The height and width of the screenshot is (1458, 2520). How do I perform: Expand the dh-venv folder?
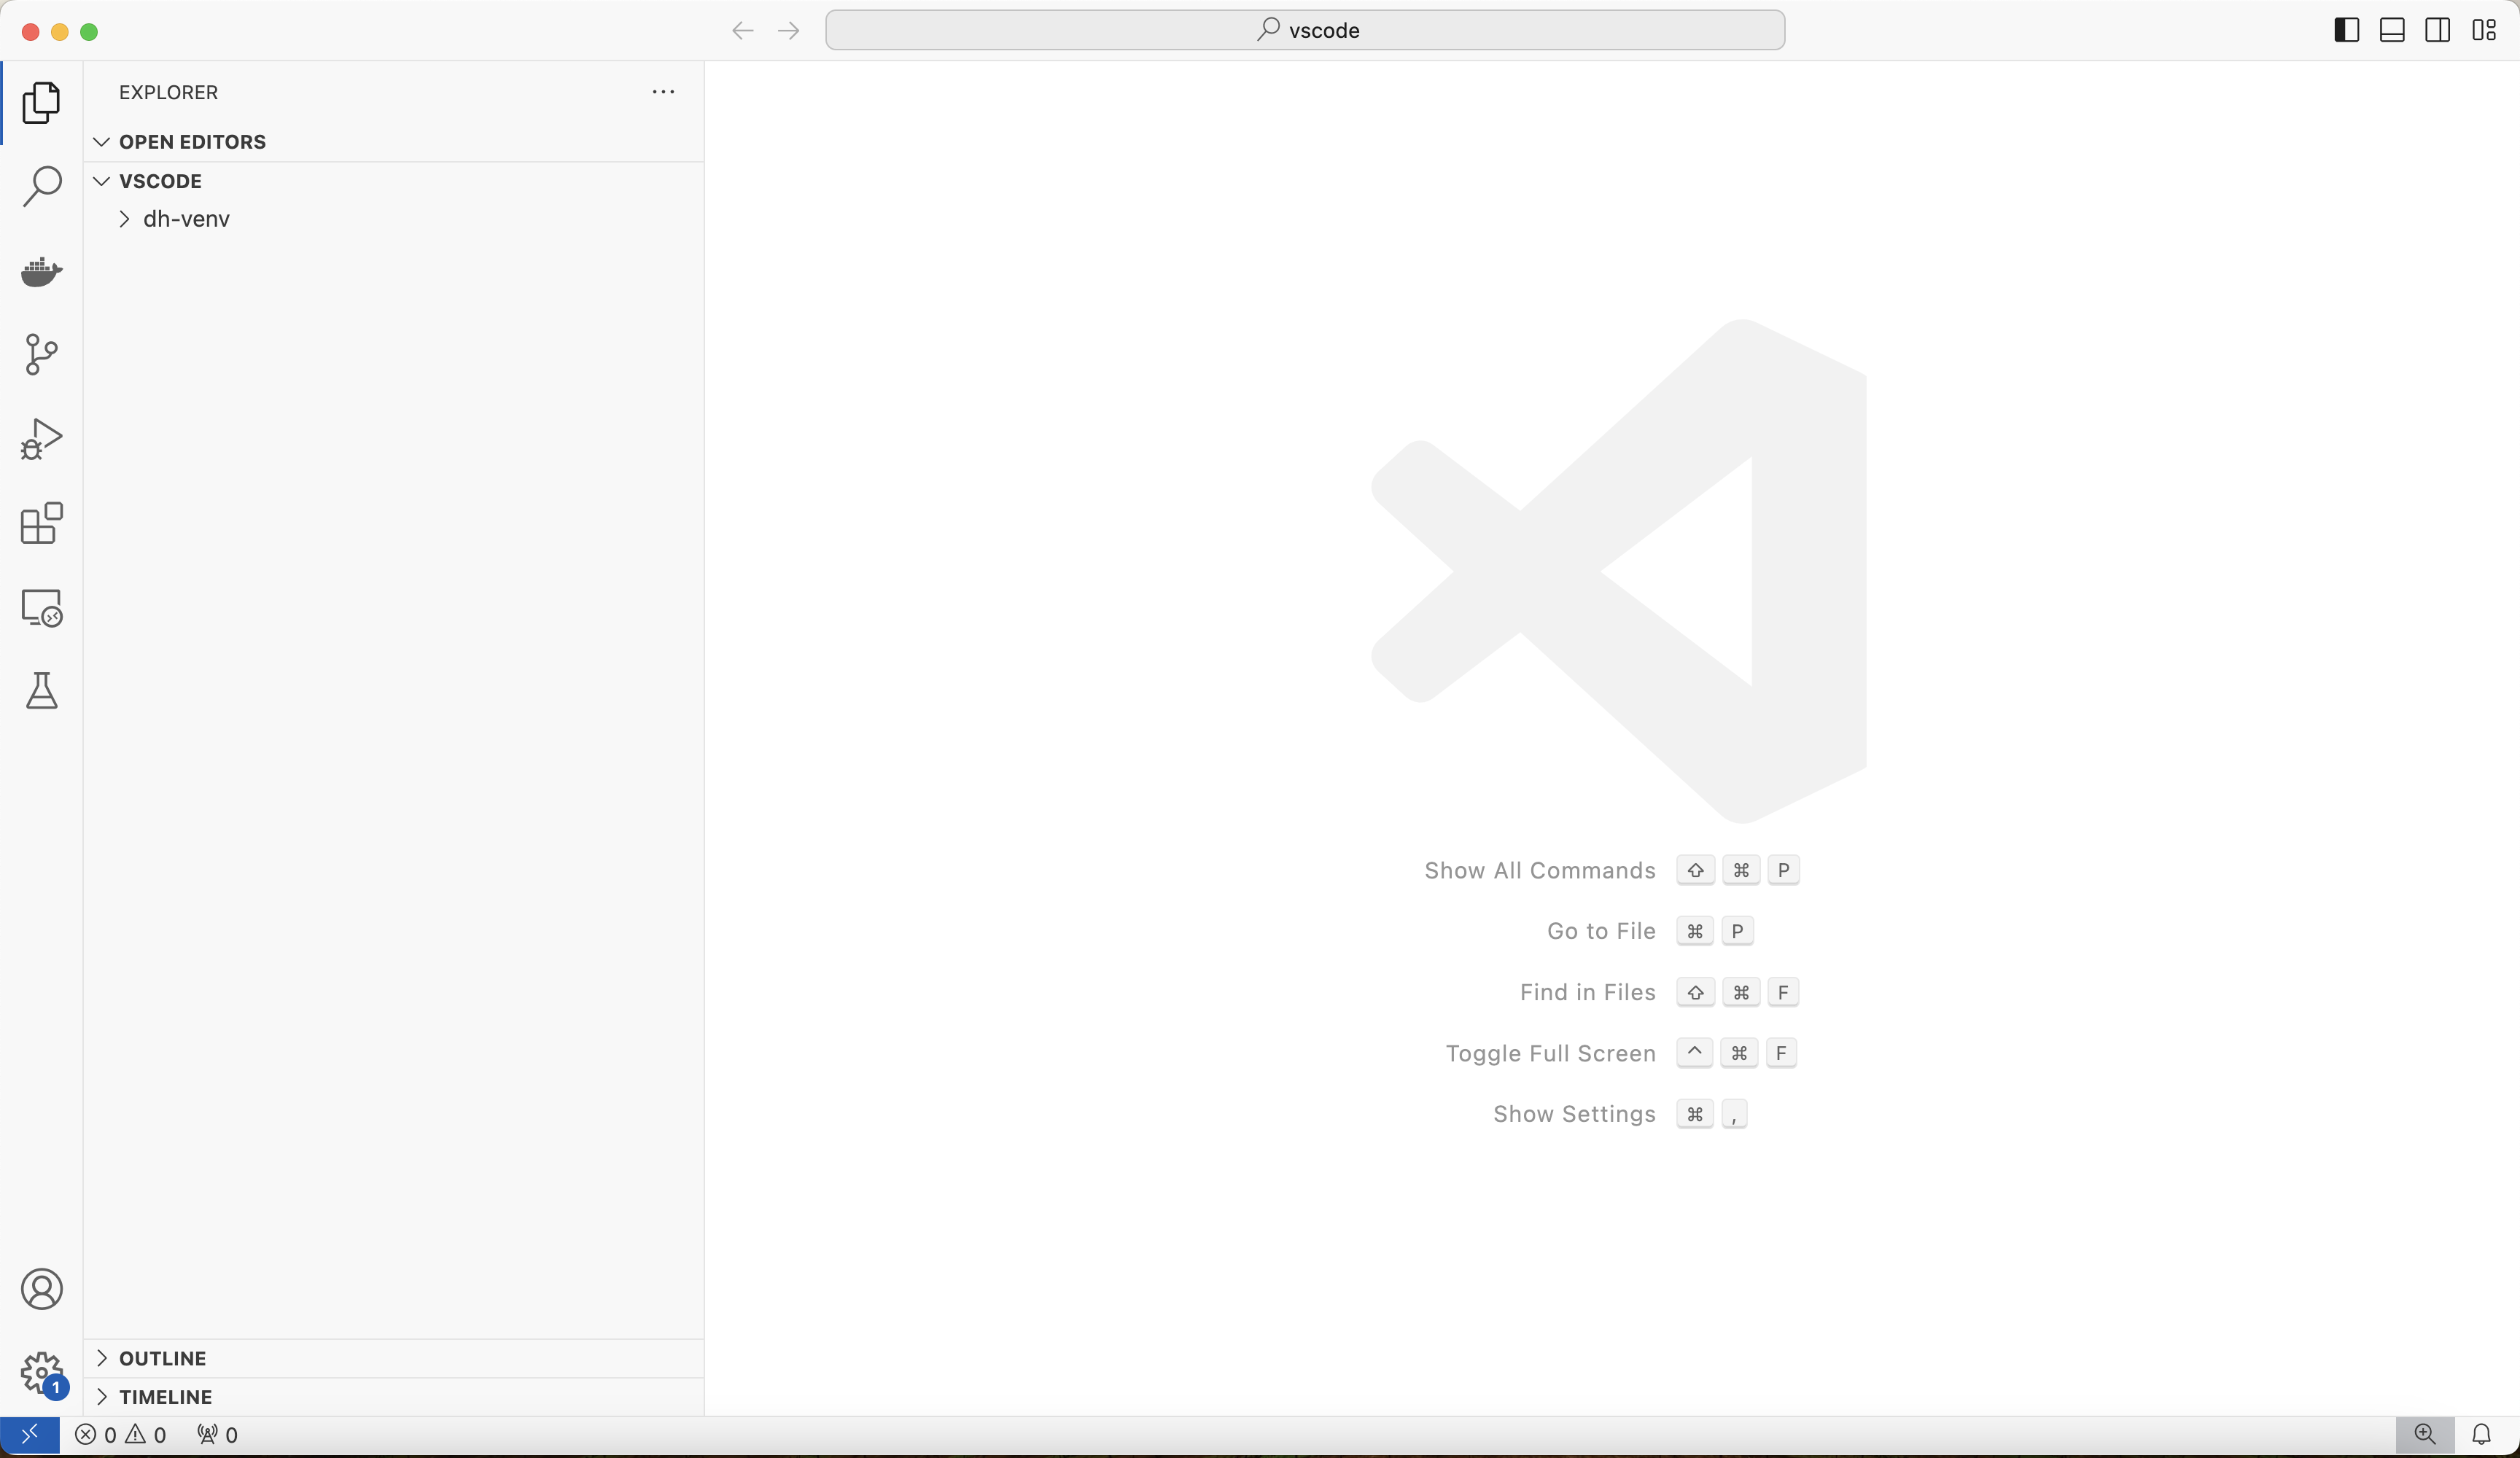186,219
